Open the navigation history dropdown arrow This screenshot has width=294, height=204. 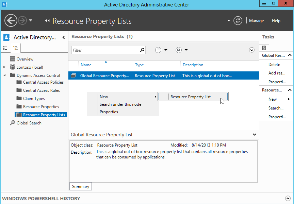31,20
